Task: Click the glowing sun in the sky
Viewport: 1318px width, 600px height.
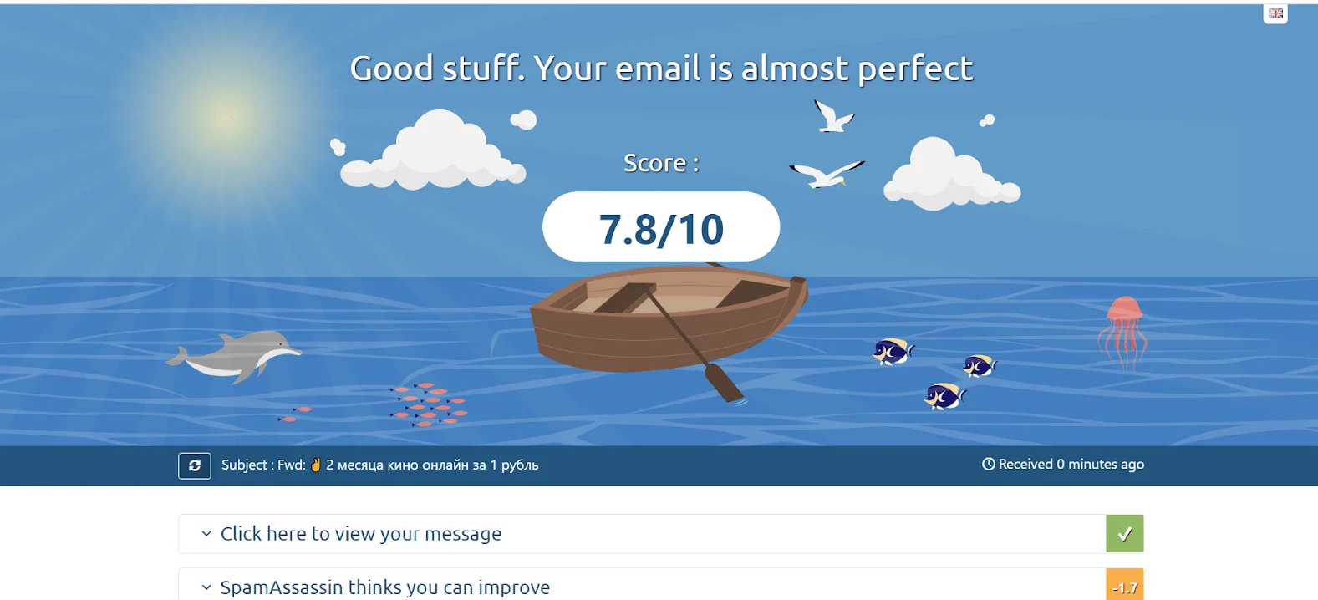Action: [226, 117]
